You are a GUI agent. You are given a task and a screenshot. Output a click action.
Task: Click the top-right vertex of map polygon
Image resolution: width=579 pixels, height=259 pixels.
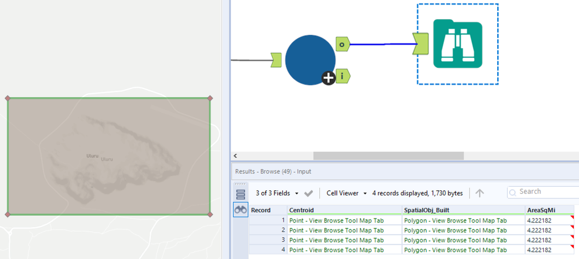210,98
